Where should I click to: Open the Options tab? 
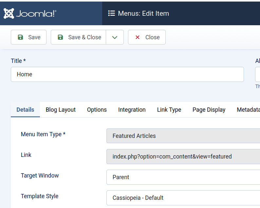pos(97,110)
